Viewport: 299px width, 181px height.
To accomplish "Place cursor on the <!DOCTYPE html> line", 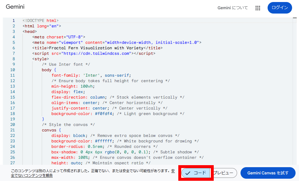I will [x=41, y=21].
